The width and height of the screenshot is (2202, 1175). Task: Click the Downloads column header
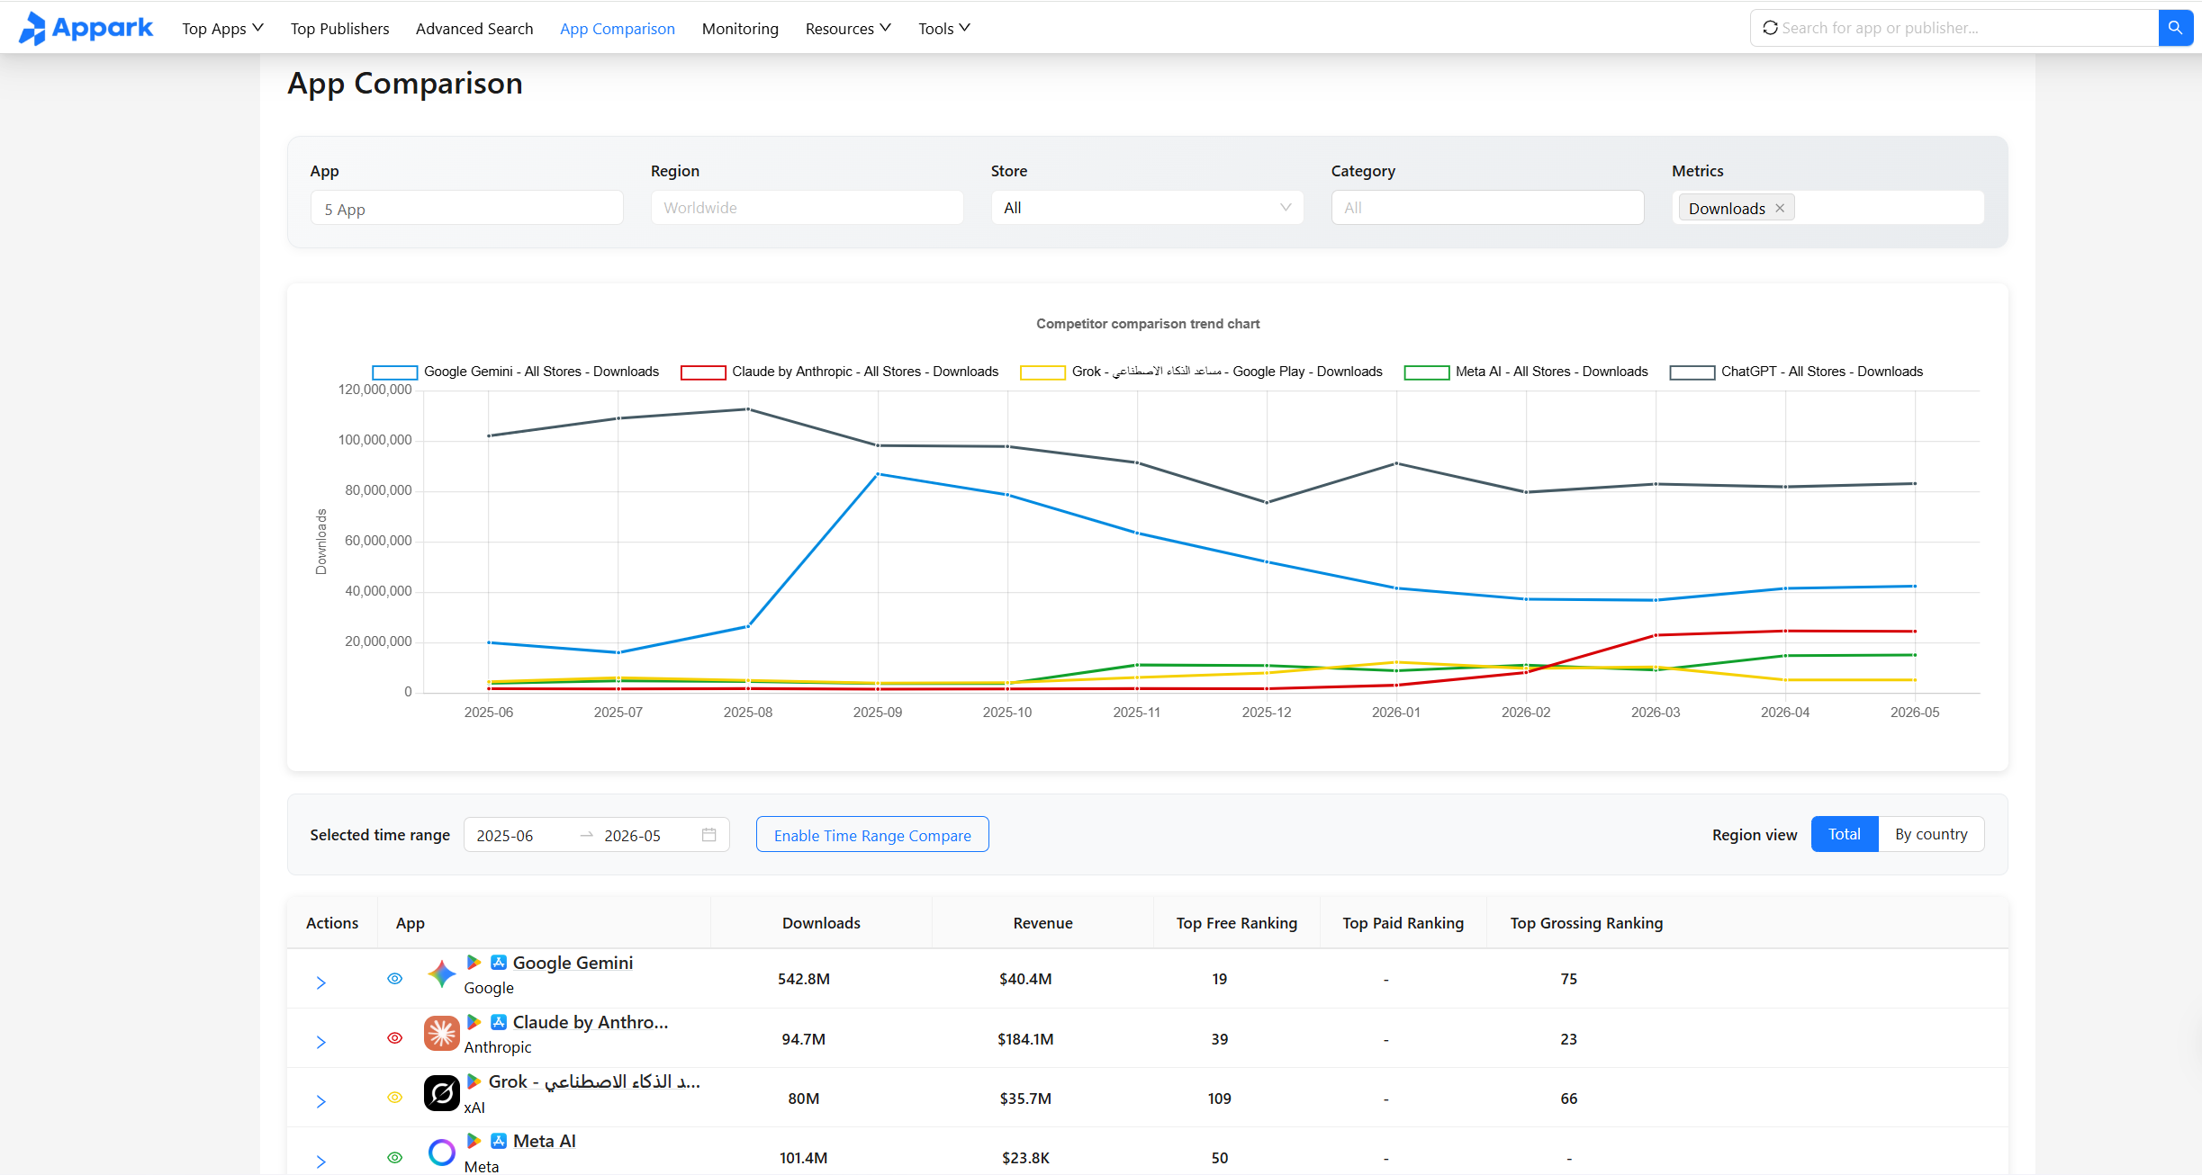[x=821, y=923]
